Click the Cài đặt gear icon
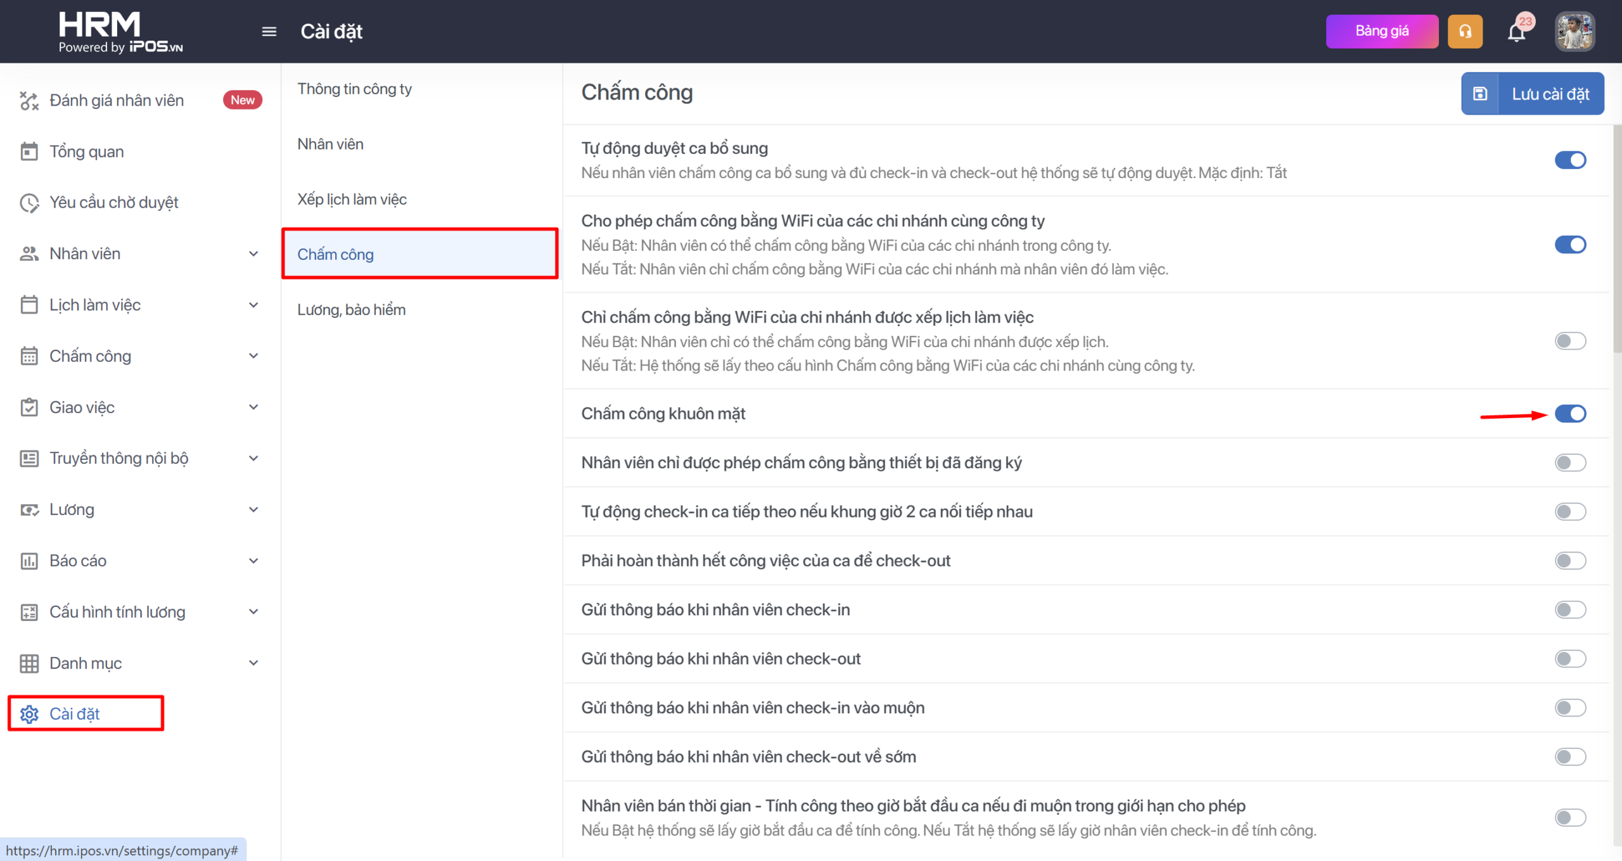The image size is (1622, 861). point(29,714)
